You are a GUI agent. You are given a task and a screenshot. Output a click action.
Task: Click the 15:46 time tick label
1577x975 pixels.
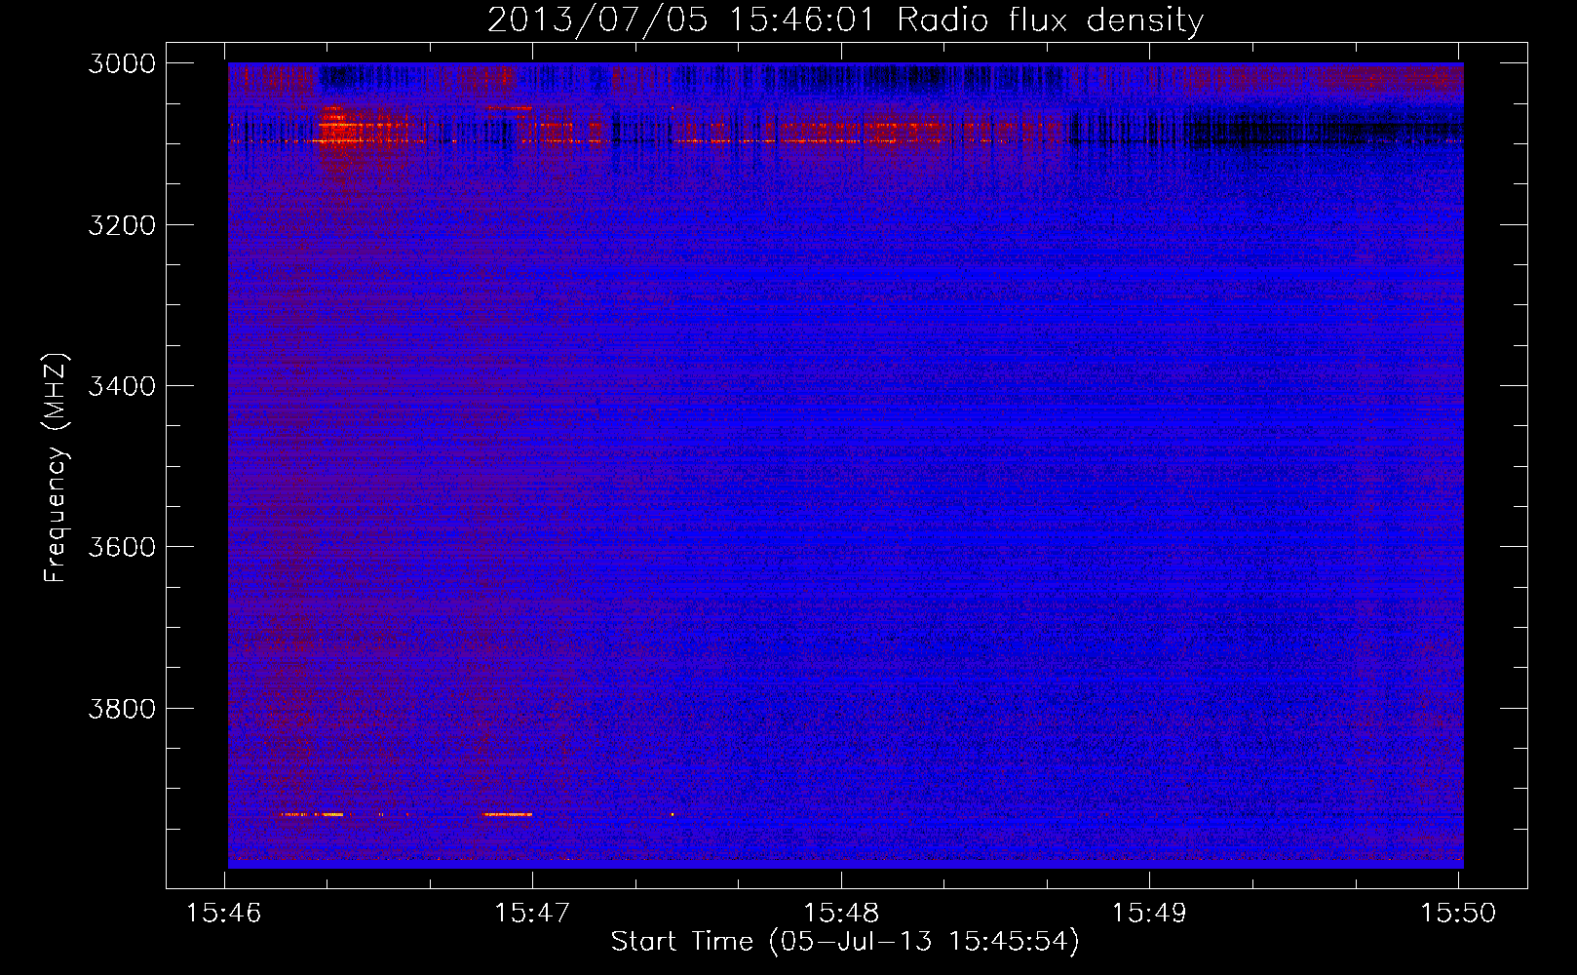point(225,913)
